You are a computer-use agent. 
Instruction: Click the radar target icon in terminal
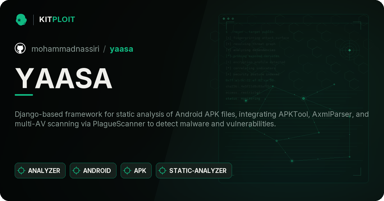coord(349,50)
